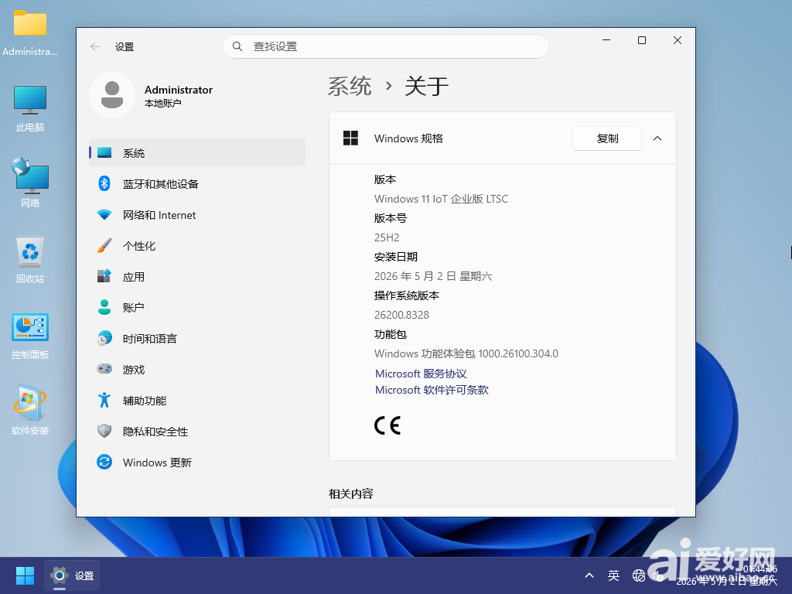This screenshot has width=792, height=594.
Task: Collapse the Windows 规格 section
Action: (x=657, y=138)
